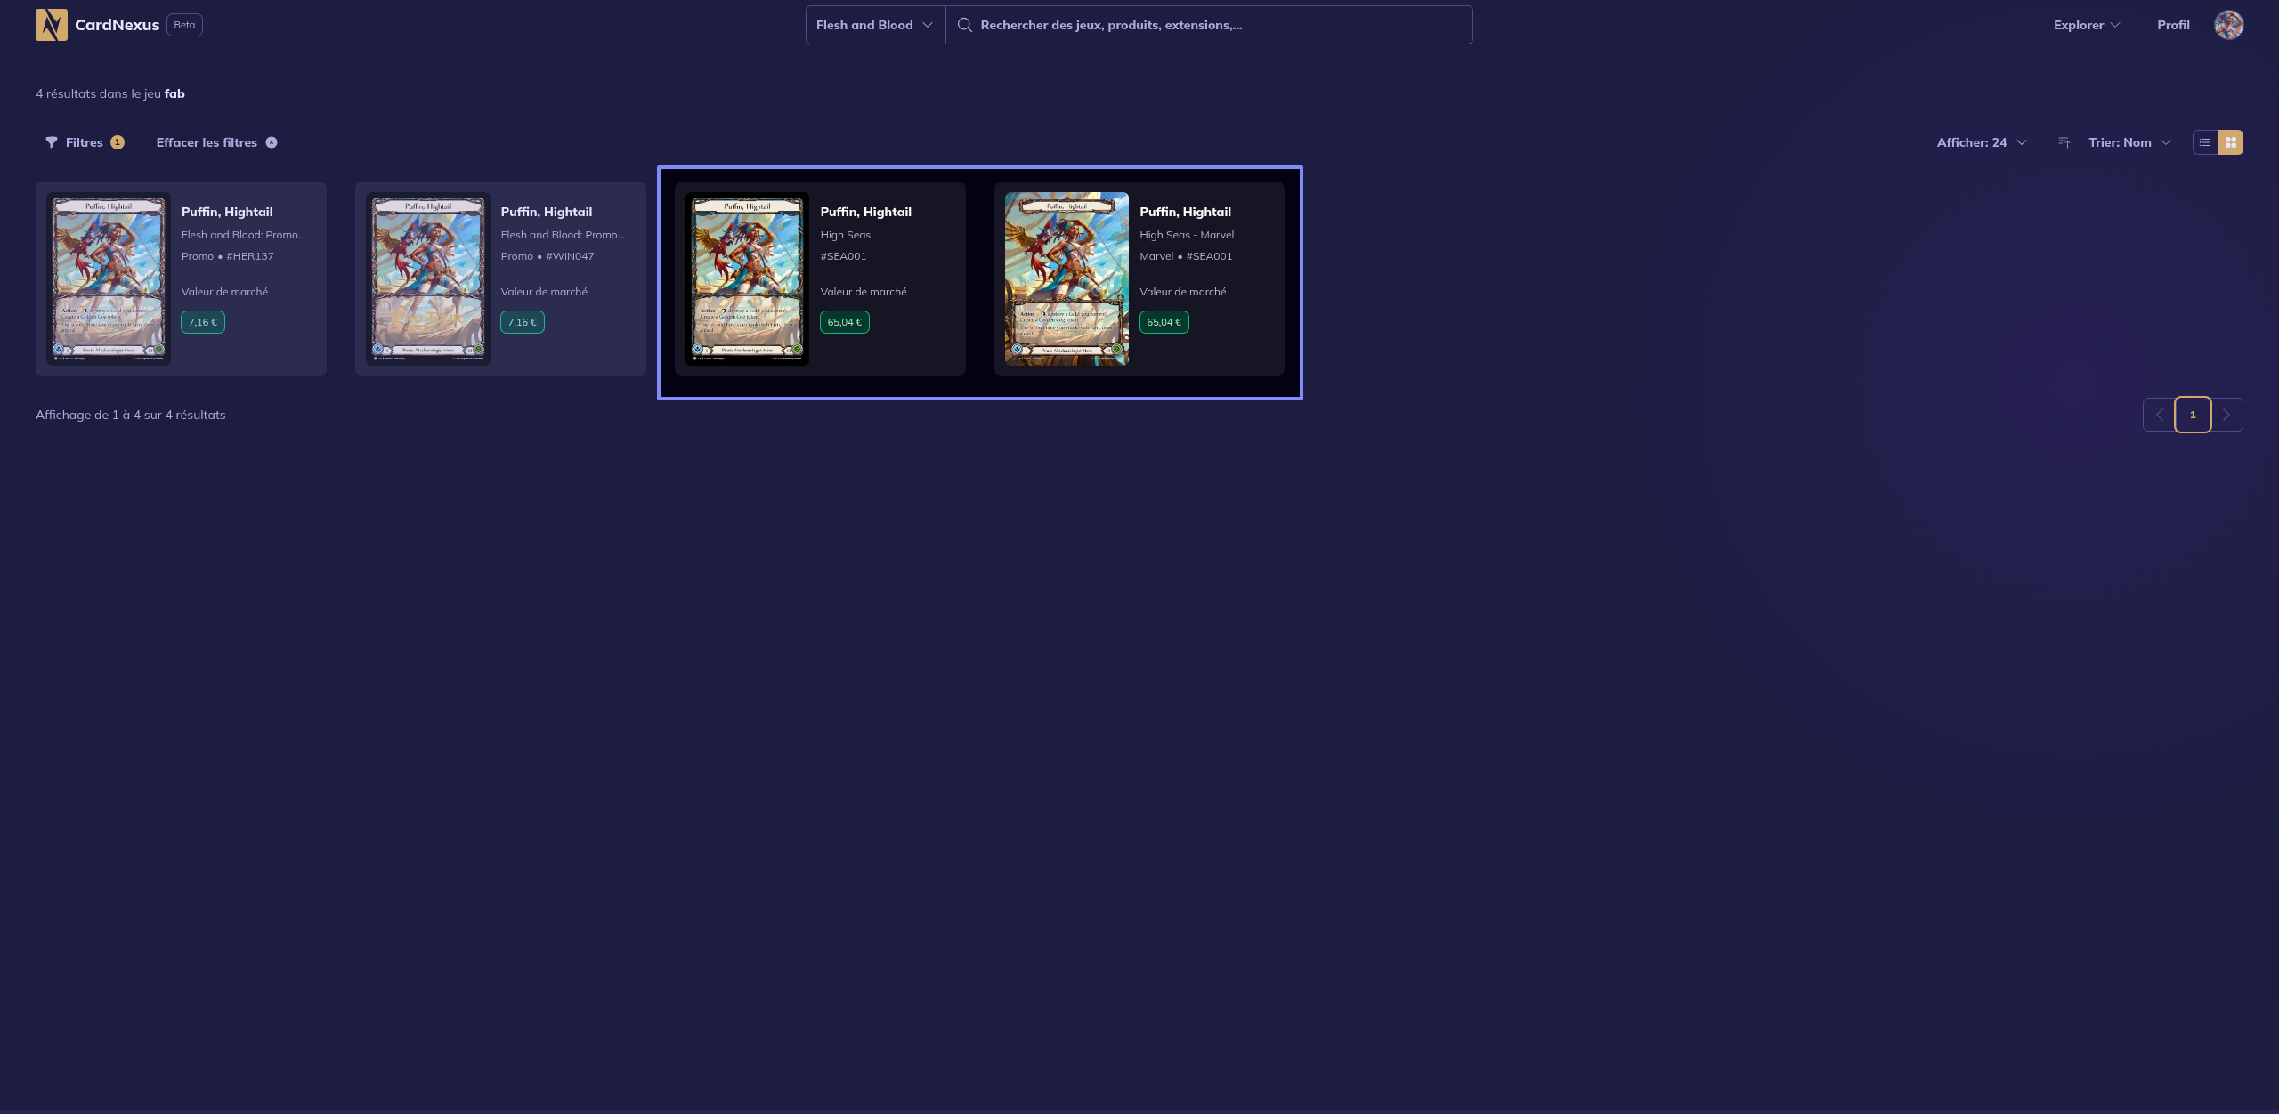Screen dimensions: 2279x1114
Task: Go to the Profil menu item
Action: point(2172,25)
